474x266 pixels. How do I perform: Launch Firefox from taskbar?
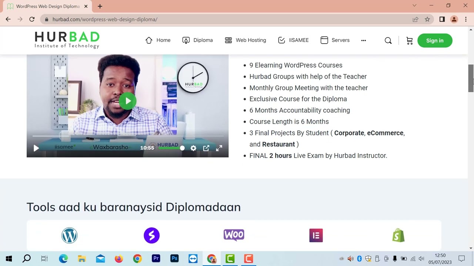click(119, 259)
